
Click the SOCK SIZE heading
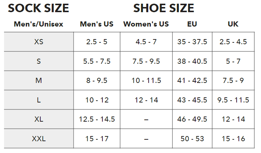pyautogui.click(x=38, y=8)
